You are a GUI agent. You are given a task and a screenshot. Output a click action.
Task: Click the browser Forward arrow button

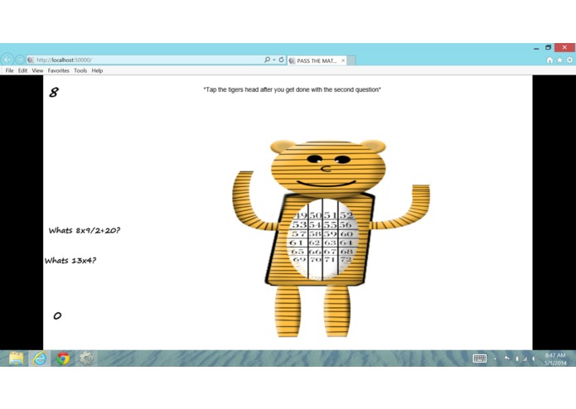(x=20, y=60)
